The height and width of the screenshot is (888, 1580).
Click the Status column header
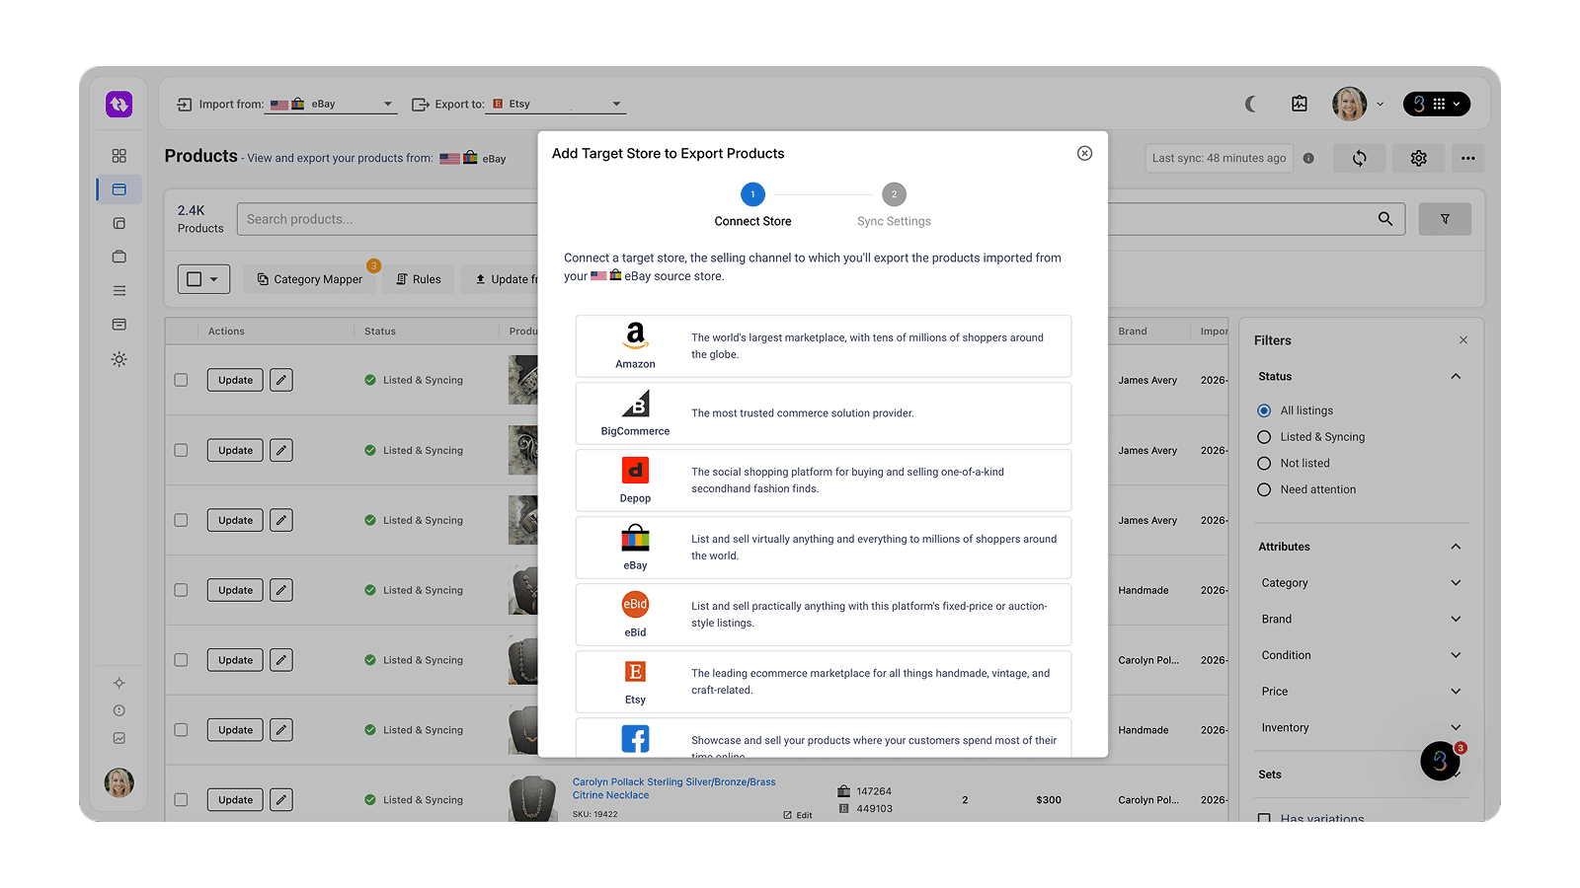tap(380, 332)
